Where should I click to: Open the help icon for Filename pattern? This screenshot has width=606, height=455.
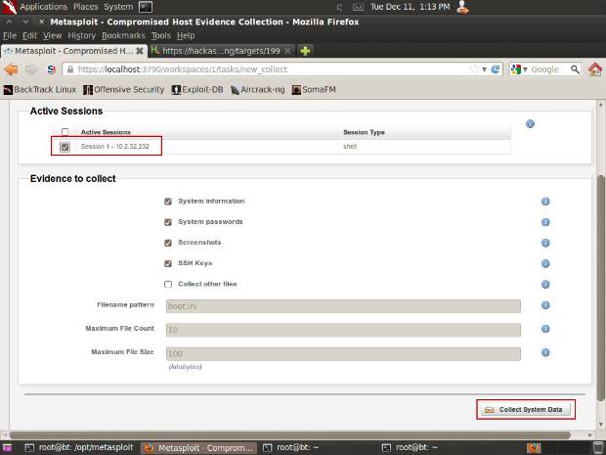coord(545,305)
